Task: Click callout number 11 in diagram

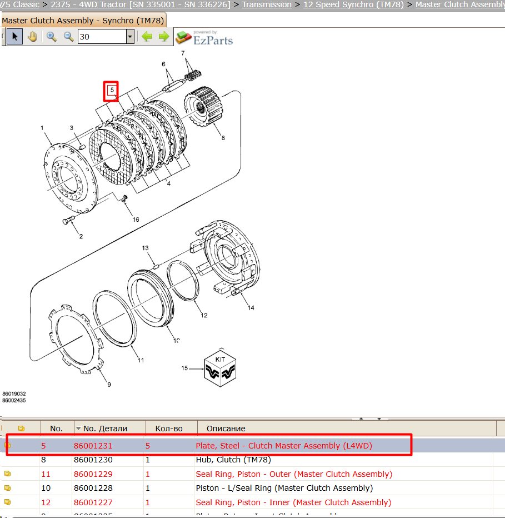Action: [x=141, y=360]
